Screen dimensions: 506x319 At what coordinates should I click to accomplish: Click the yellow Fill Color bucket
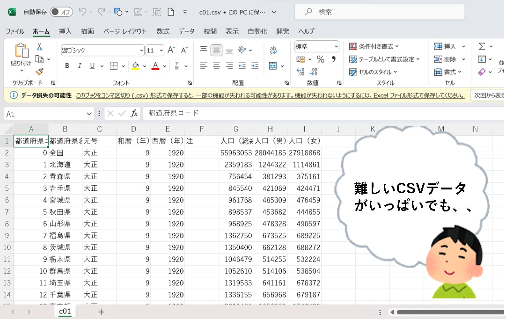tap(136, 66)
